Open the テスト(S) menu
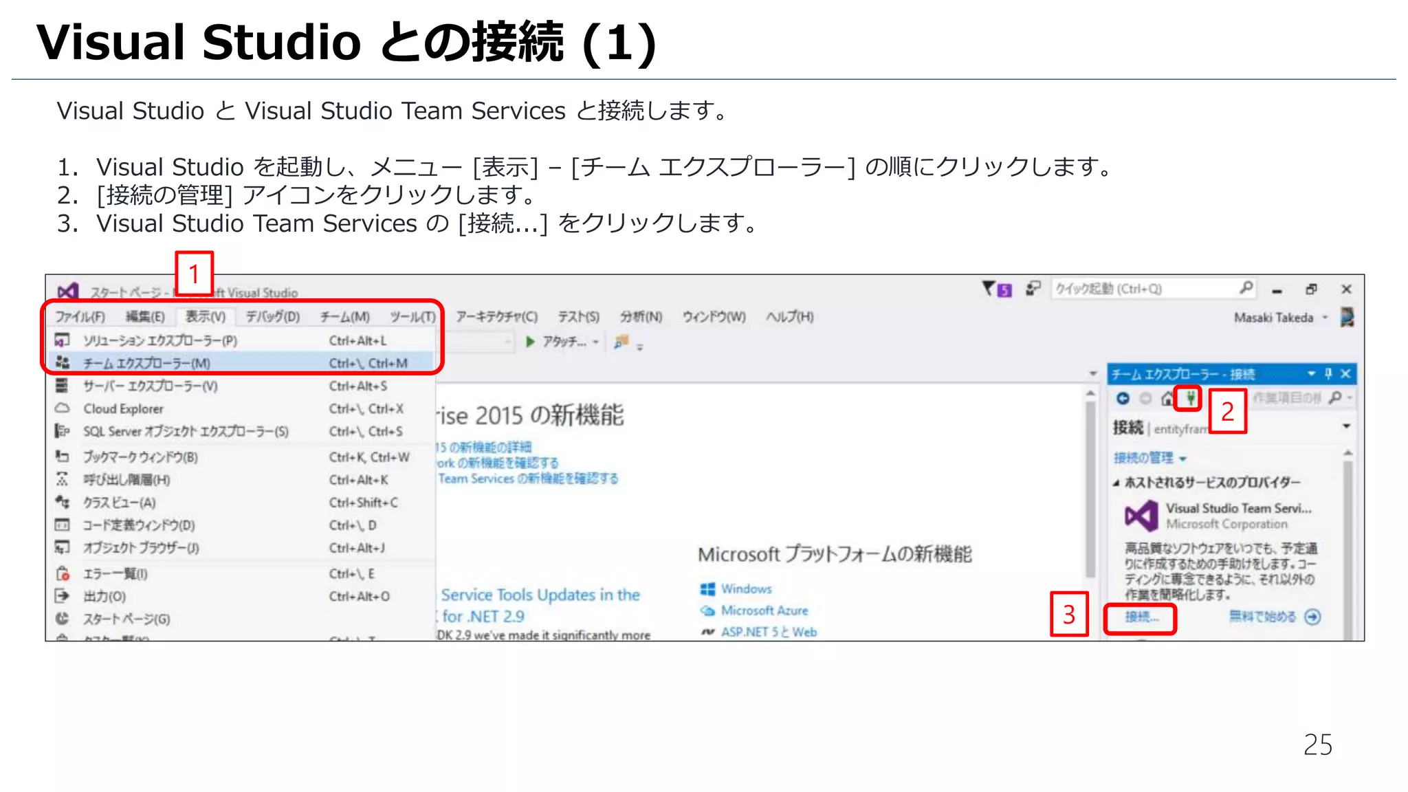This screenshot has width=1408, height=792. (578, 316)
